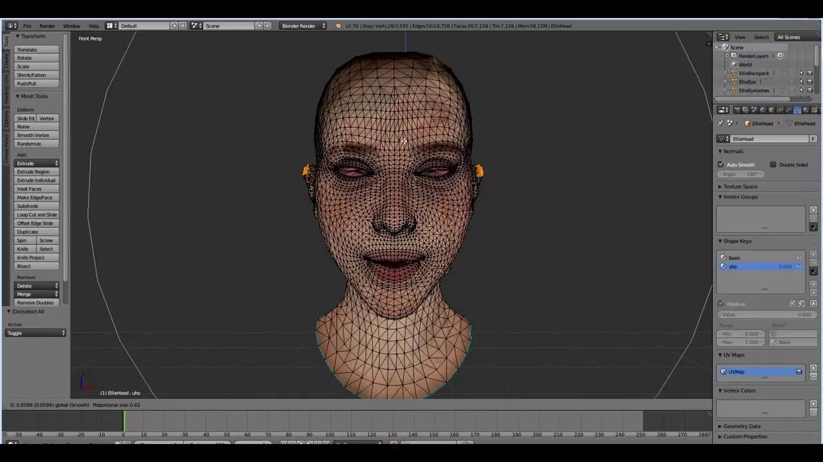The height and width of the screenshot is (462, 823).
Task: Open the Info editor type icon beside File
Action: tap(12, 26)
